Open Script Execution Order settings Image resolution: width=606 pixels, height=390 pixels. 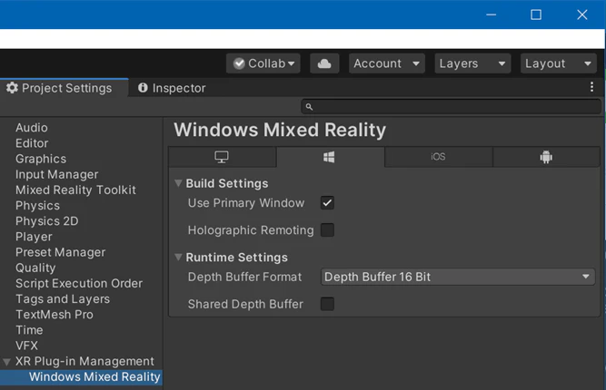click(79, 283)
